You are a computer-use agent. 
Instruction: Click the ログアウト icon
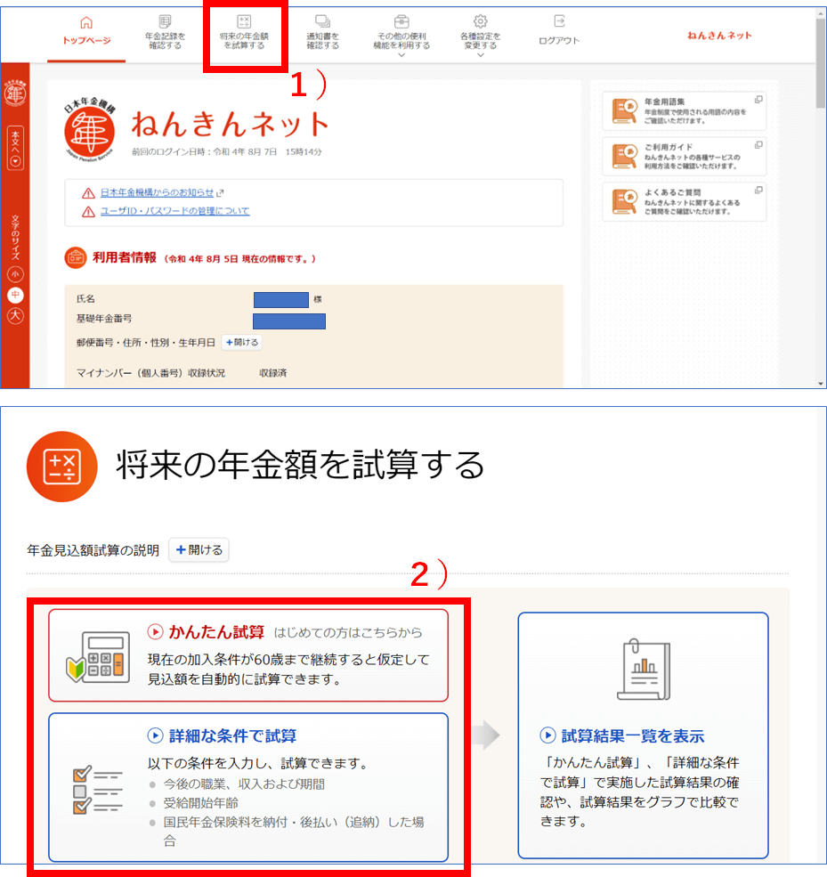point(559,21)
